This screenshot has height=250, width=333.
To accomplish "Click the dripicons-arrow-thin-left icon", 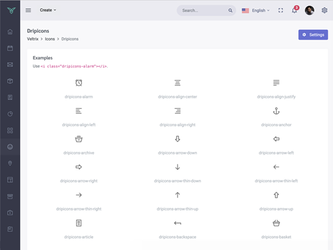I will [276, 167].
